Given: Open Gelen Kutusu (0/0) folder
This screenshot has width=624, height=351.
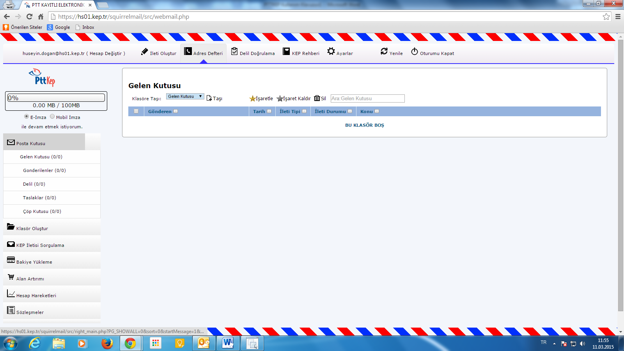Looking at the screenshot, I should [x=41, y=157].
